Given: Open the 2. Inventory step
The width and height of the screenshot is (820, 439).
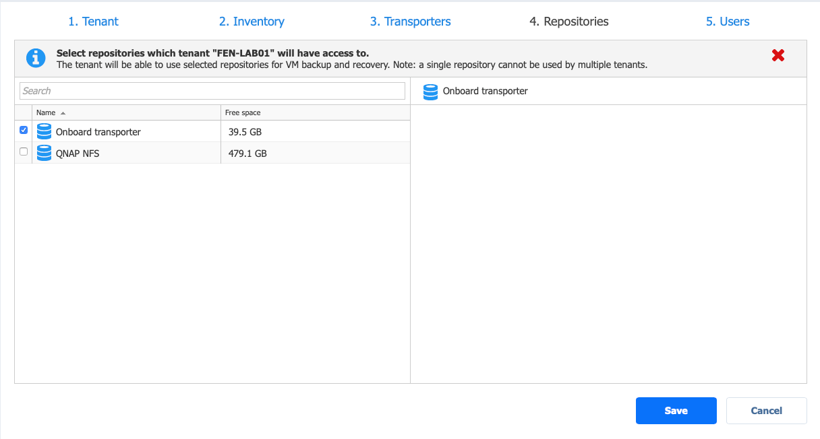Looking at the screenshot, I should click(x=252, y=22).
